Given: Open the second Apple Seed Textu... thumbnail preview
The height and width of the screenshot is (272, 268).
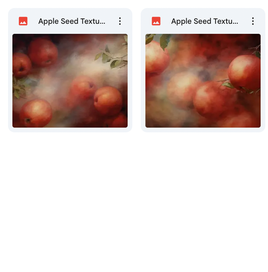Looking at the screenshot, I should 203,81.
